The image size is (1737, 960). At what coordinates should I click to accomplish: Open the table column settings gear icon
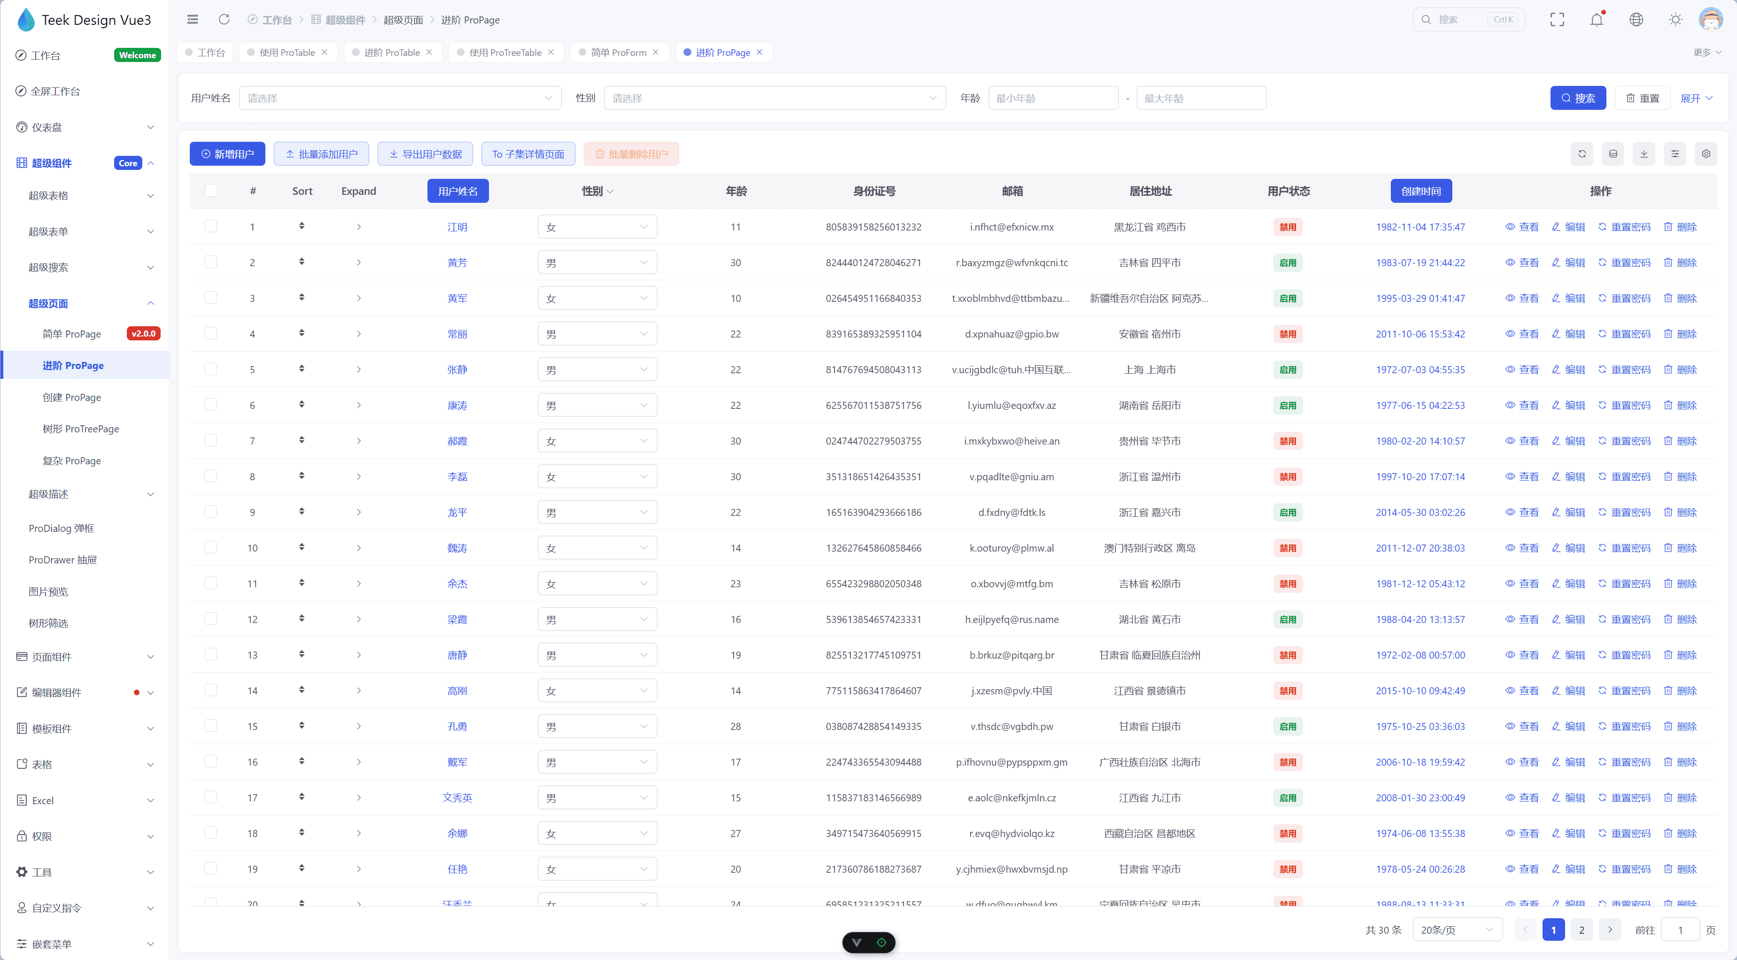tap(1706, 154)
